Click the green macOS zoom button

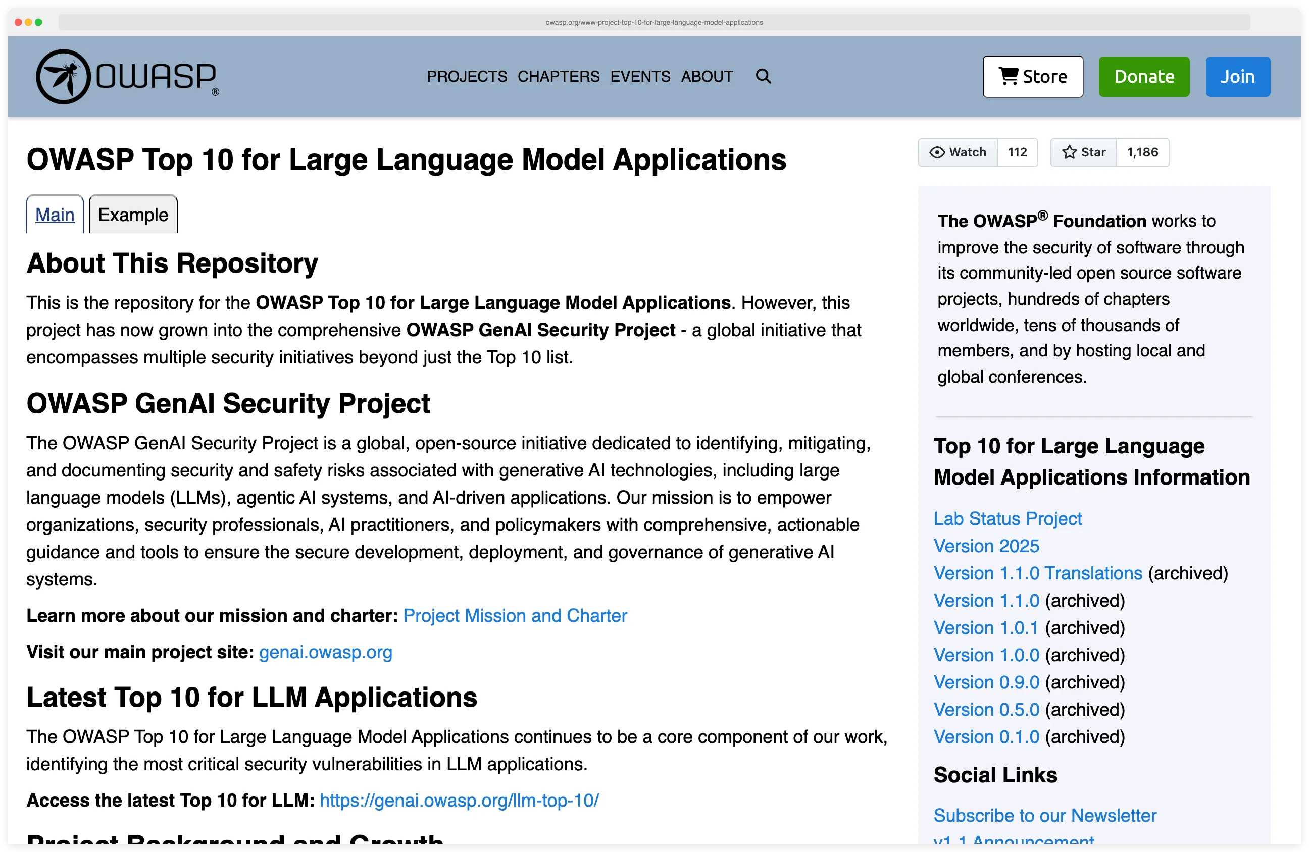[x=38, y=23]
